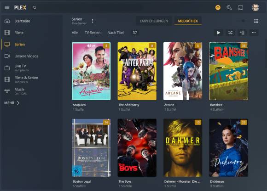The width and height of the screenshot is (267, 191).
Task: Select Serien in the sidebar
Action: pos(20,45)
